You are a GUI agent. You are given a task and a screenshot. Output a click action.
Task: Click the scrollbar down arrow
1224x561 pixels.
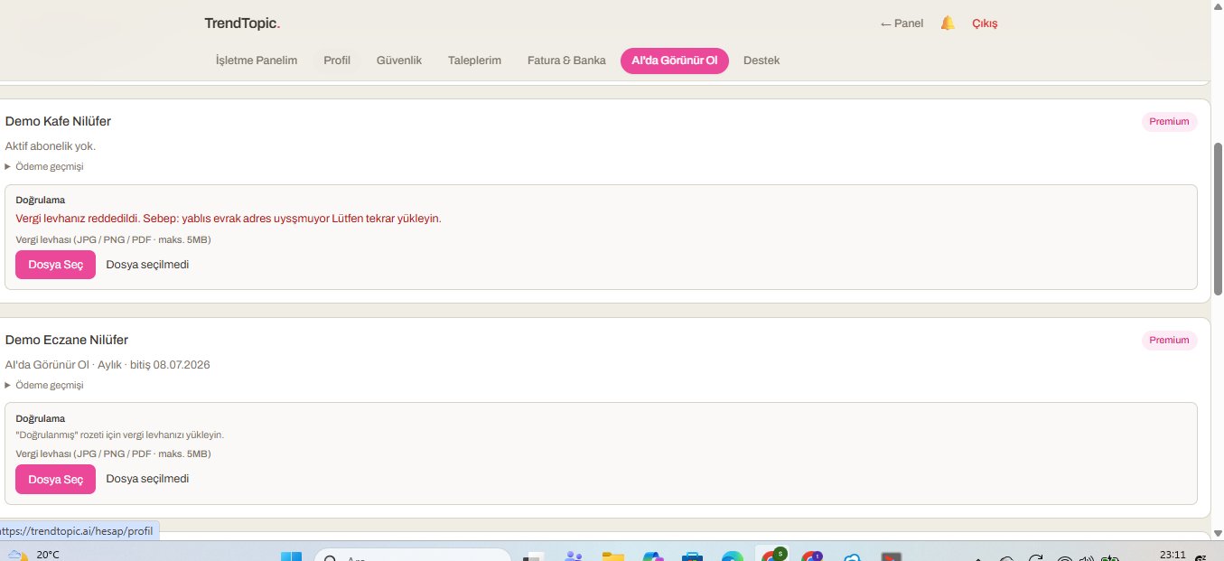pyautogui.click(x=1217, y=533)
